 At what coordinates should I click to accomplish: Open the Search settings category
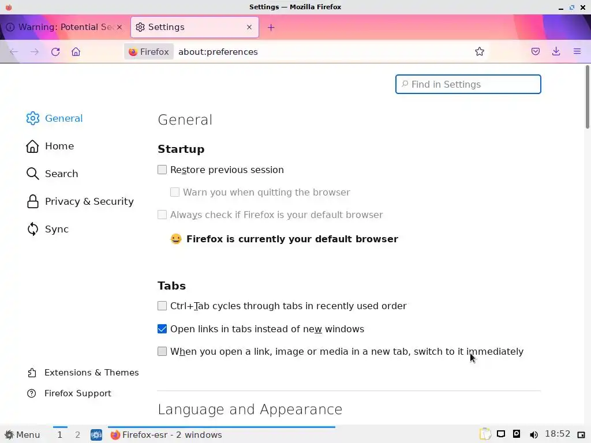[61, 174]
